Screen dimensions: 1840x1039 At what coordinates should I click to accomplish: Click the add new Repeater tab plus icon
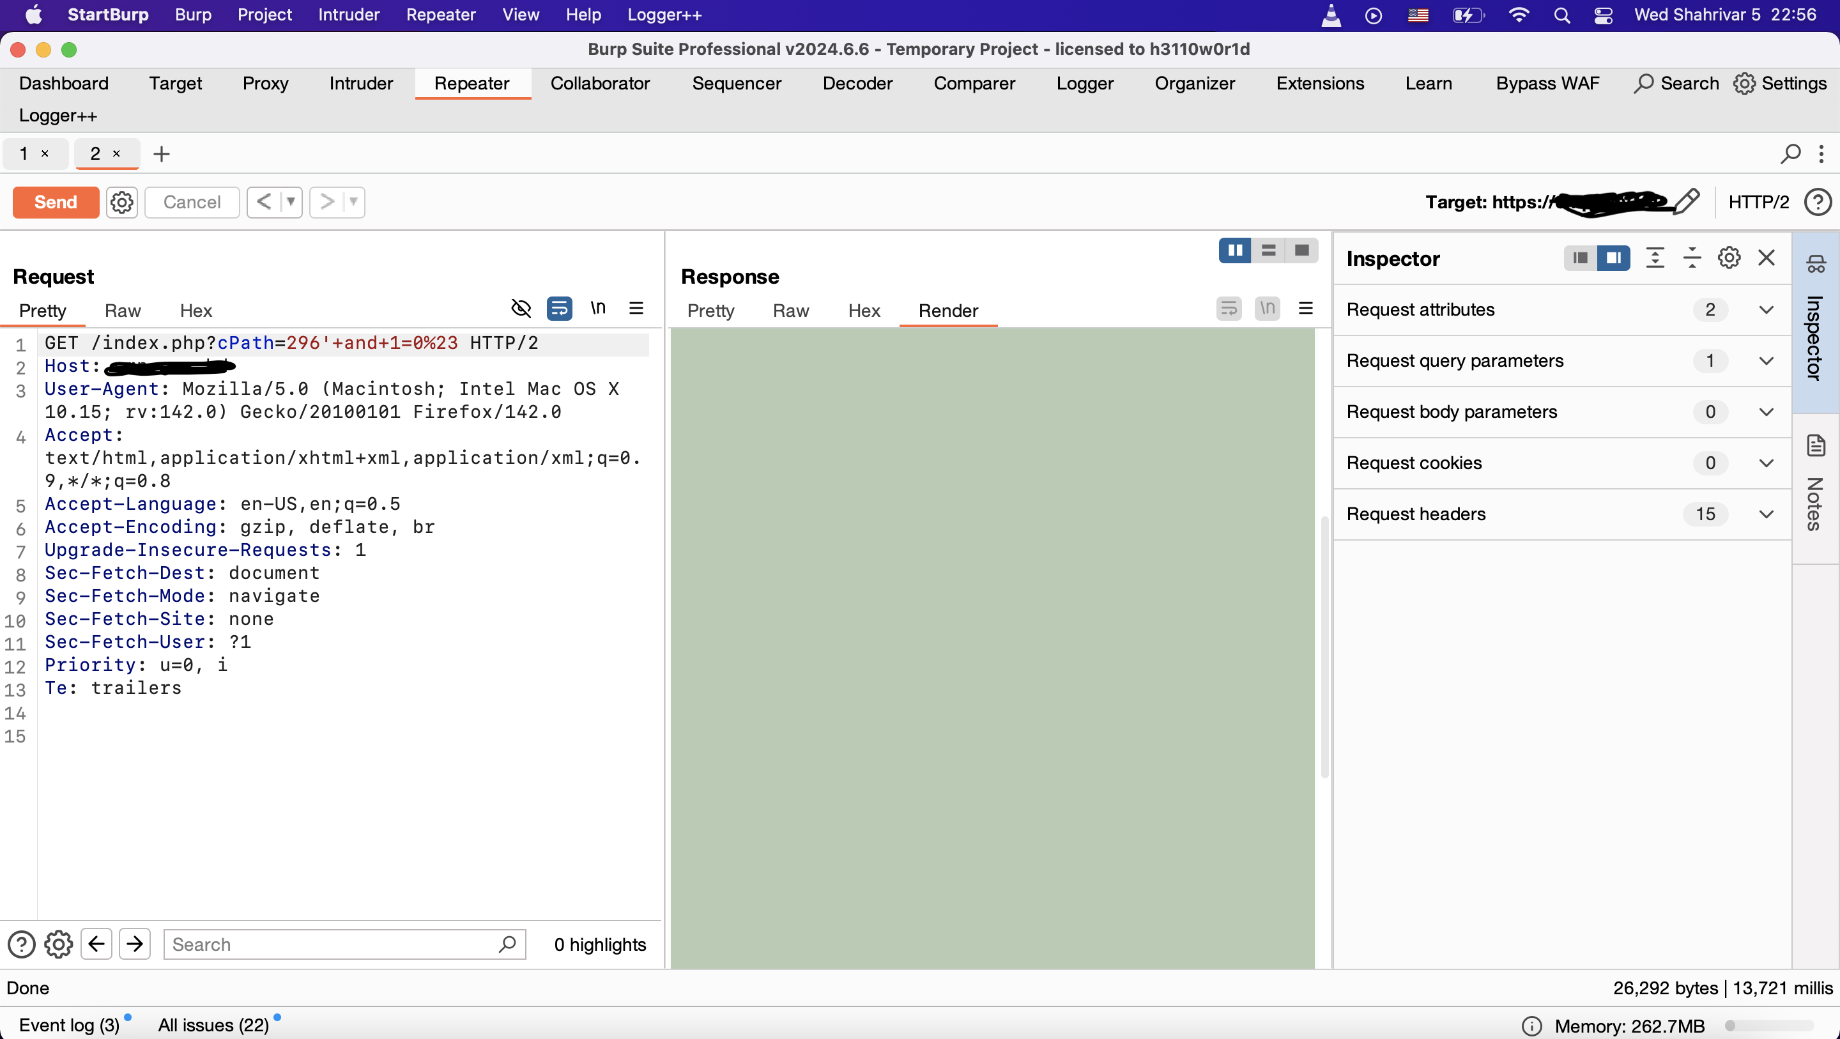(162, 153)
